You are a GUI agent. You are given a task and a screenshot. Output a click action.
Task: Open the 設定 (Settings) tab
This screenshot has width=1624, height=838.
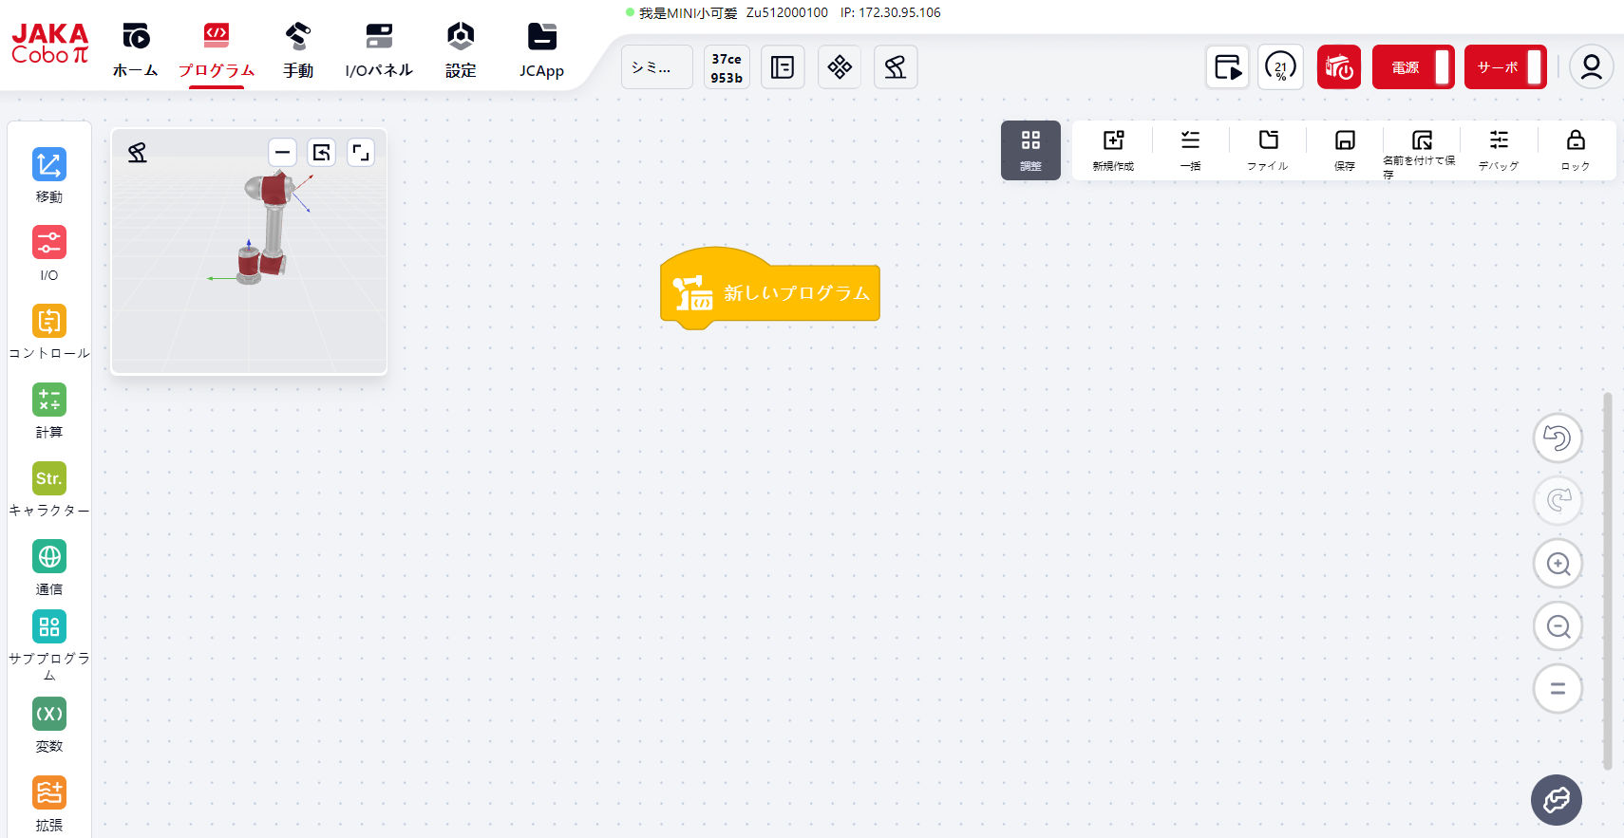point(461,51)
